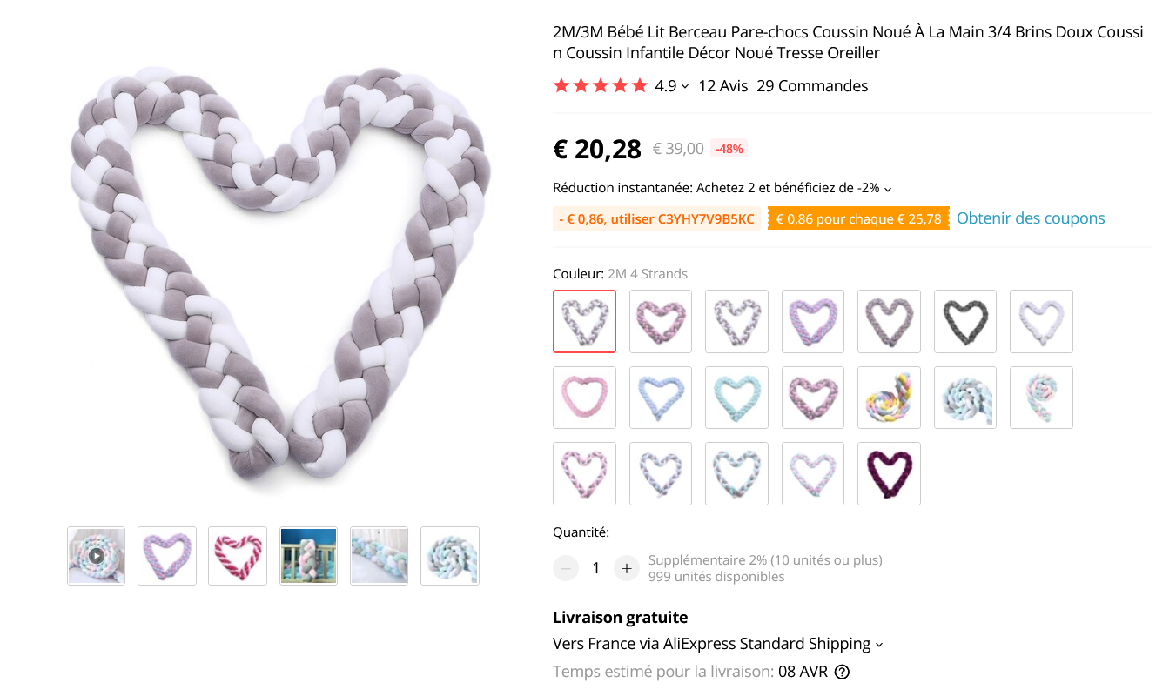Play the product video thumbnail

coord(96,556)
